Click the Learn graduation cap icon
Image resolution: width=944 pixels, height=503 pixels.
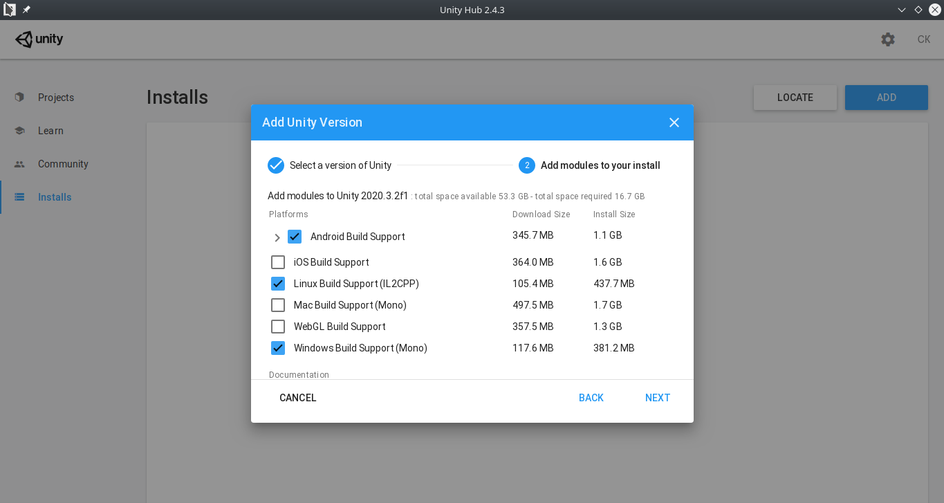pyautogui.click(x=19, y=131)
